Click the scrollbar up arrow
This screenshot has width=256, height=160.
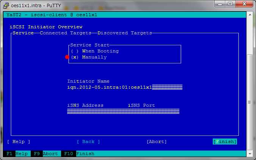(x=250, y=15)
